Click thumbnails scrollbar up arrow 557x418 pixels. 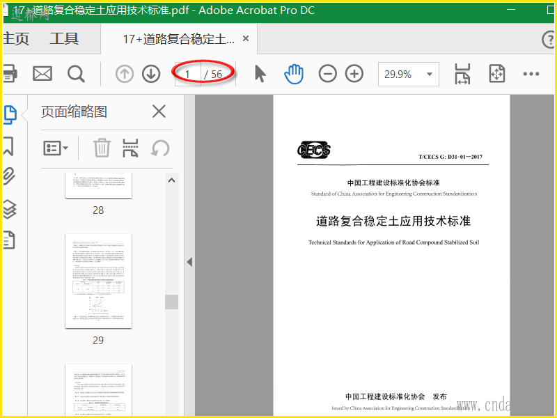pos(171,180)
